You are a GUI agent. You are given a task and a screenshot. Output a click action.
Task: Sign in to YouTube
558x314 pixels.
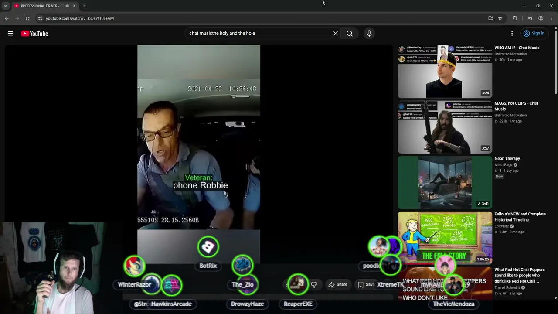click(x=534, y=34)
